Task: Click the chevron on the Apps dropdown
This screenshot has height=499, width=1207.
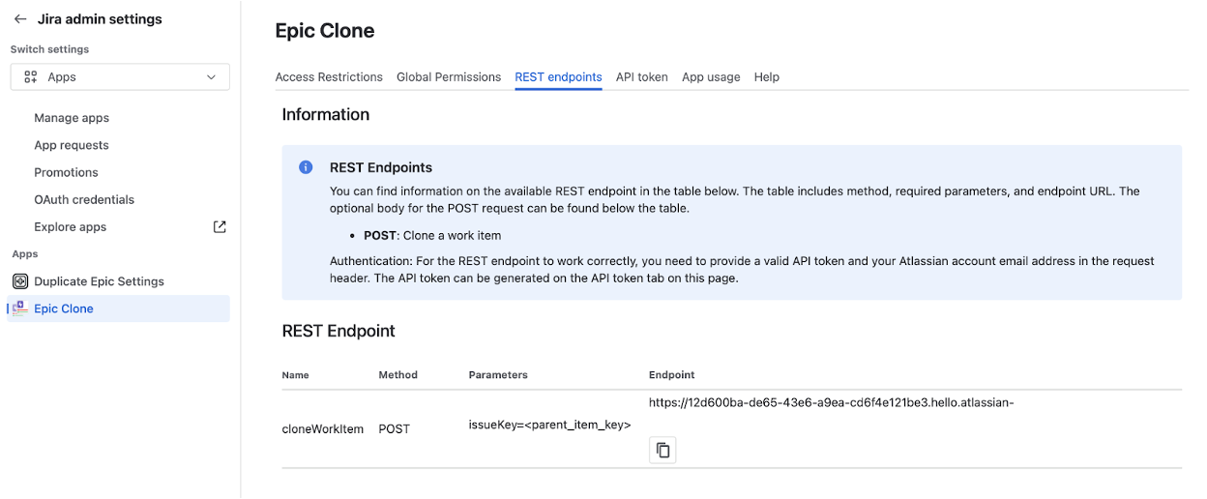Action: tap(211, 77)
